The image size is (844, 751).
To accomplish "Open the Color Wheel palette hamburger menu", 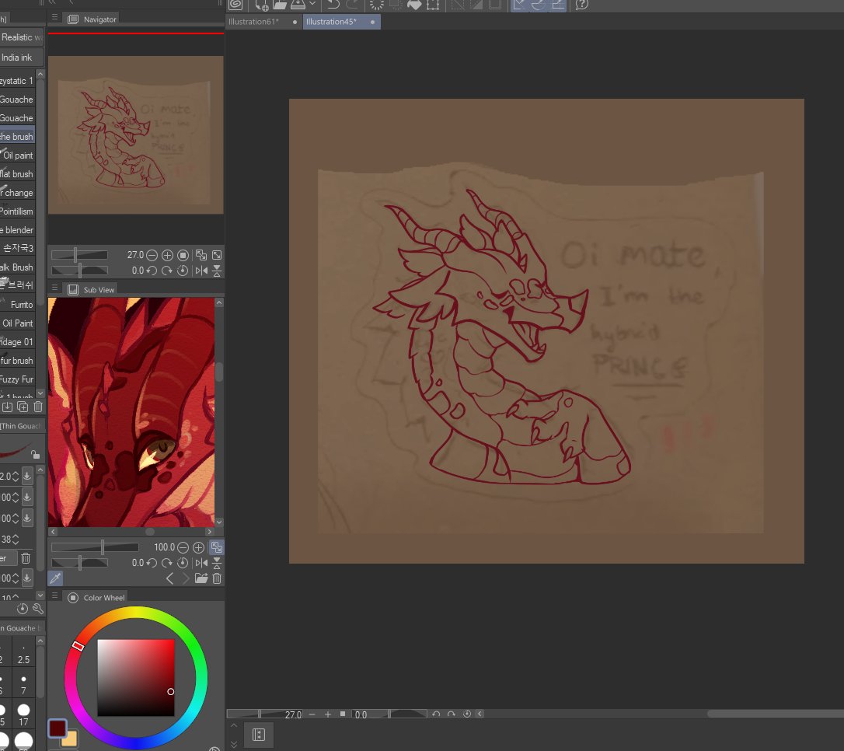I will point(54,596).
